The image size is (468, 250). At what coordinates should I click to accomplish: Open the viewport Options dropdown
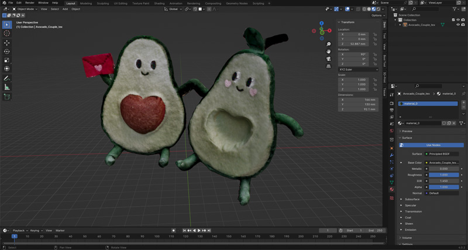[377, 15]
